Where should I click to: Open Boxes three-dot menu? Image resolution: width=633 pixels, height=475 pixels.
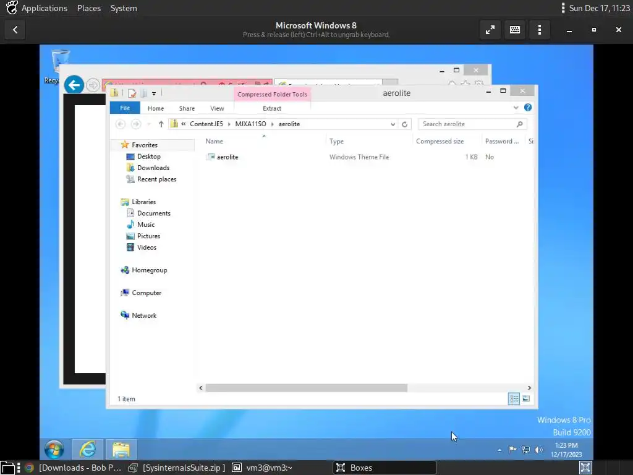click(x=540, y=30)
